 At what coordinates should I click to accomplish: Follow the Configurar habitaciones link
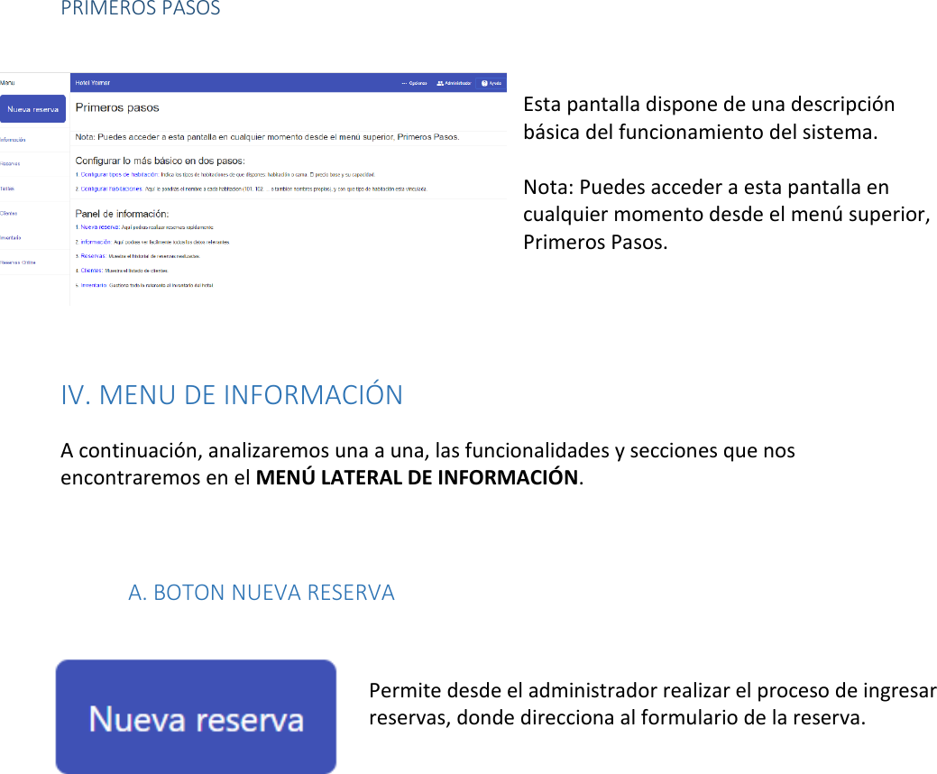point(111,189)
